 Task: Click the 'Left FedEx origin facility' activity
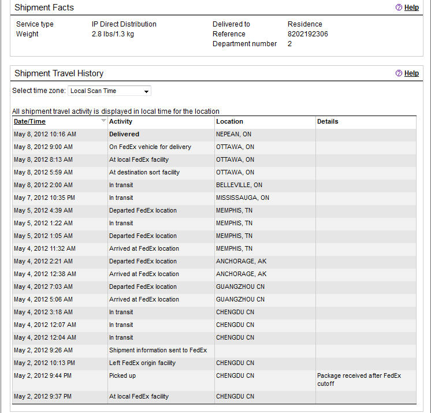click(142, 363)
